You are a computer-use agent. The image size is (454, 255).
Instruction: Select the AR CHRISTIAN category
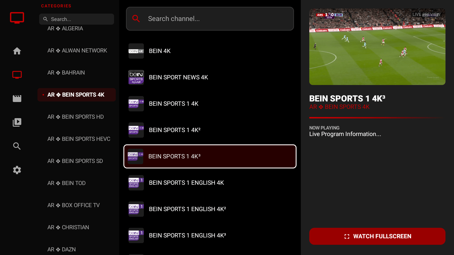point(77,227)
